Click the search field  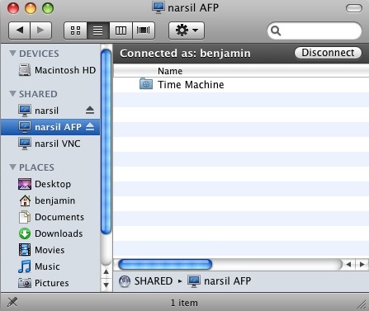[315, 31]
